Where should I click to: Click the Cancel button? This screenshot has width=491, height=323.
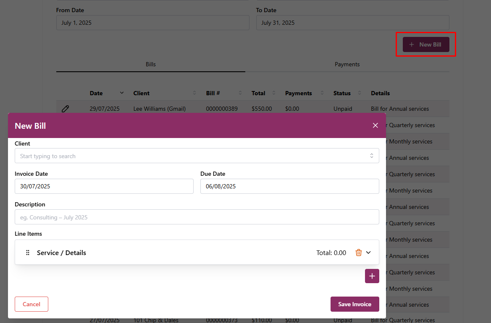coord(32,304)
